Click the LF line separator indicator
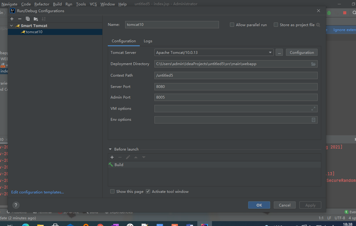The width and height of the screenshot is (356, 226). pyautogui.click(x=329, y=218)
